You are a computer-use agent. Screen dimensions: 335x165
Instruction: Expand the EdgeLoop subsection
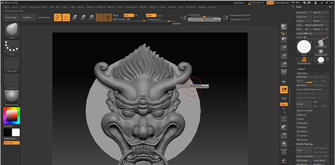pyautogui.click(x=301, y=115)
